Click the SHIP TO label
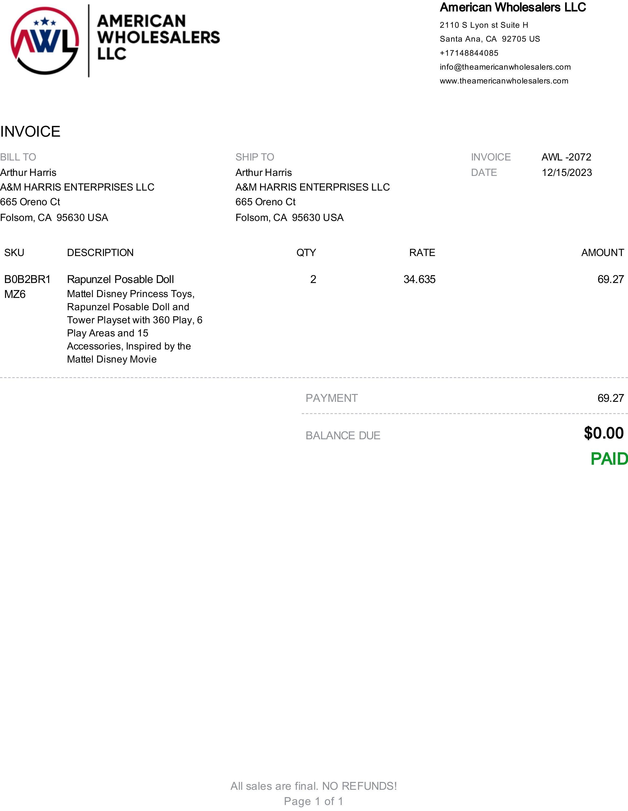Viewport: 628px width, 811px height. click(255, 157)
